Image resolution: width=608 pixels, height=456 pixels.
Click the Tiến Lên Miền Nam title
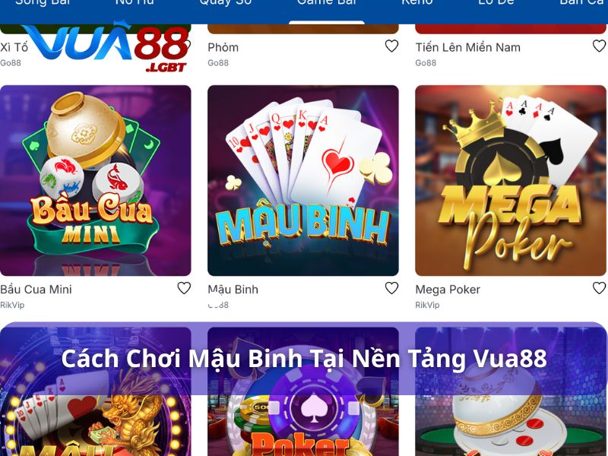[x=467, y=47]
